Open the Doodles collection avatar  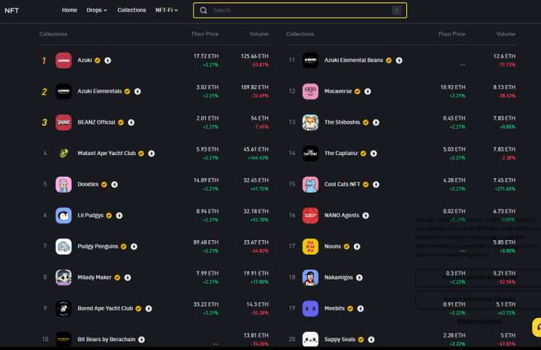click(x=63, y=185)
